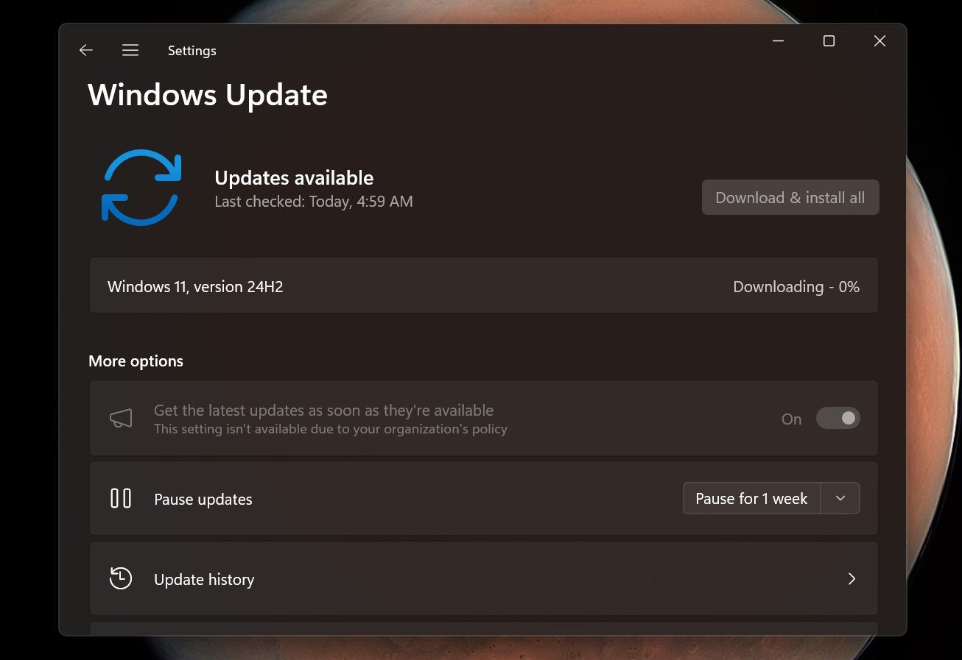Expand pause duration options with the chevron
Viewport: 962px width, 660px height.
(840, 498)
